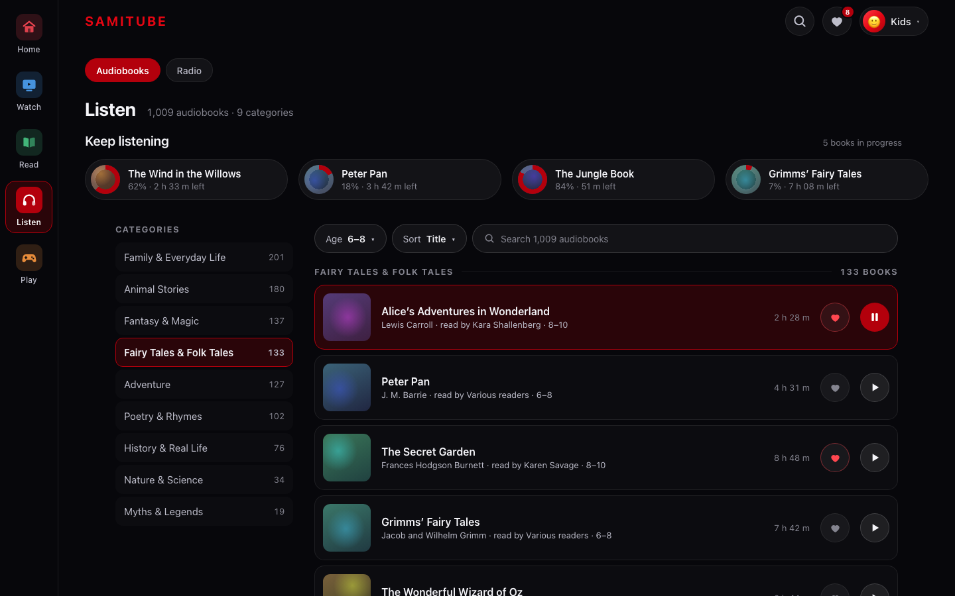The height and width of the screenshot is (596, 955).
Task: Select Family & Everyday Life category
Action: (x=204, y=257)
